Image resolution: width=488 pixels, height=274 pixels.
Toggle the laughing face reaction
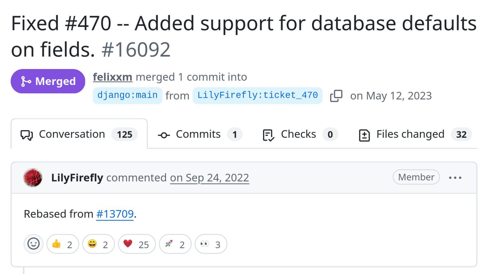(x=99, y=244)
